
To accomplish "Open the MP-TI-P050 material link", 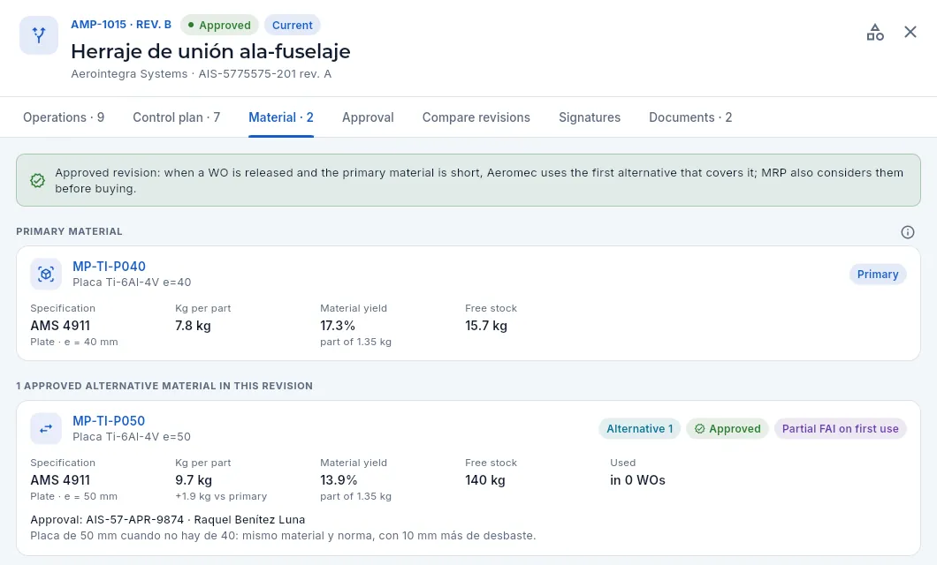I will 109,421.
